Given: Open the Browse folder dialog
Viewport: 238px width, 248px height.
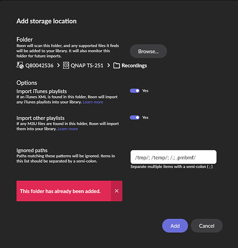Looking at the screenshot, I should tap(148, 51).
